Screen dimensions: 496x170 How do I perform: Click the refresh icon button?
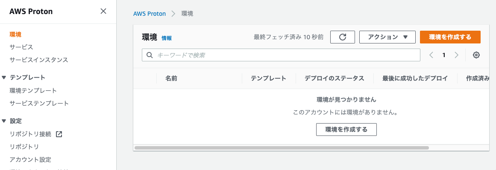343,37
